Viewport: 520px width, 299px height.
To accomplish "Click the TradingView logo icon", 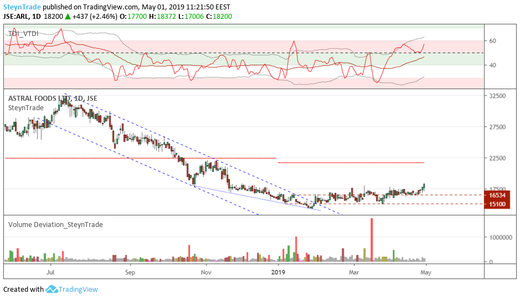I will tap(52, 289).
